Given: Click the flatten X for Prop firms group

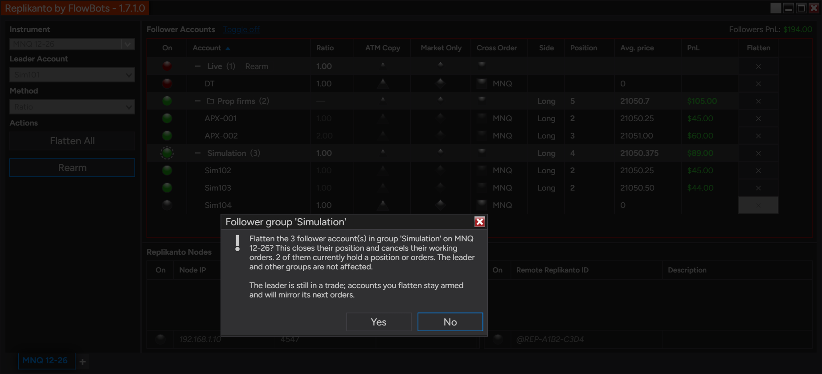Looking at the screenshot, I should pos(758,101).
